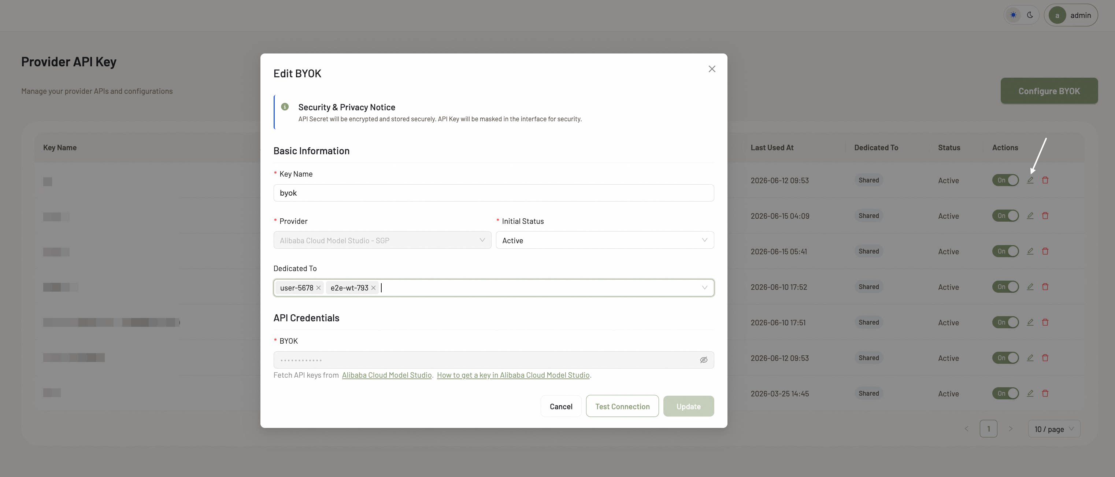
Task: Close the Edit BYOK dialog
Action: (712, 69)
